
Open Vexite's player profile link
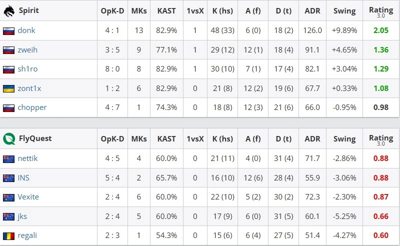coord(28,197)
